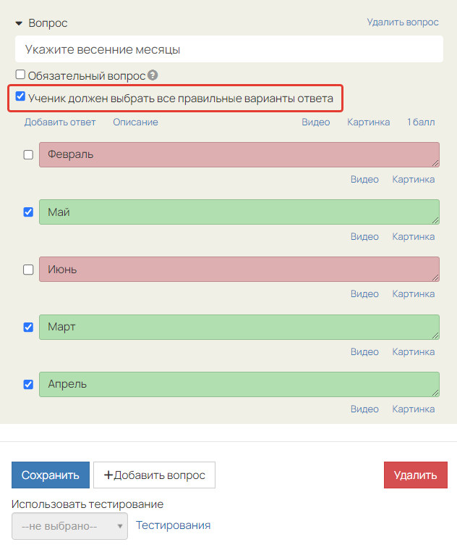
Task: Click the 1 балл score link
Action: [x=421, y=122]
